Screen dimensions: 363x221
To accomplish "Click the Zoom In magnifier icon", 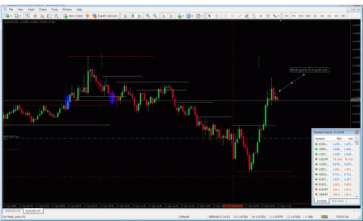I will tap(148, 16).
